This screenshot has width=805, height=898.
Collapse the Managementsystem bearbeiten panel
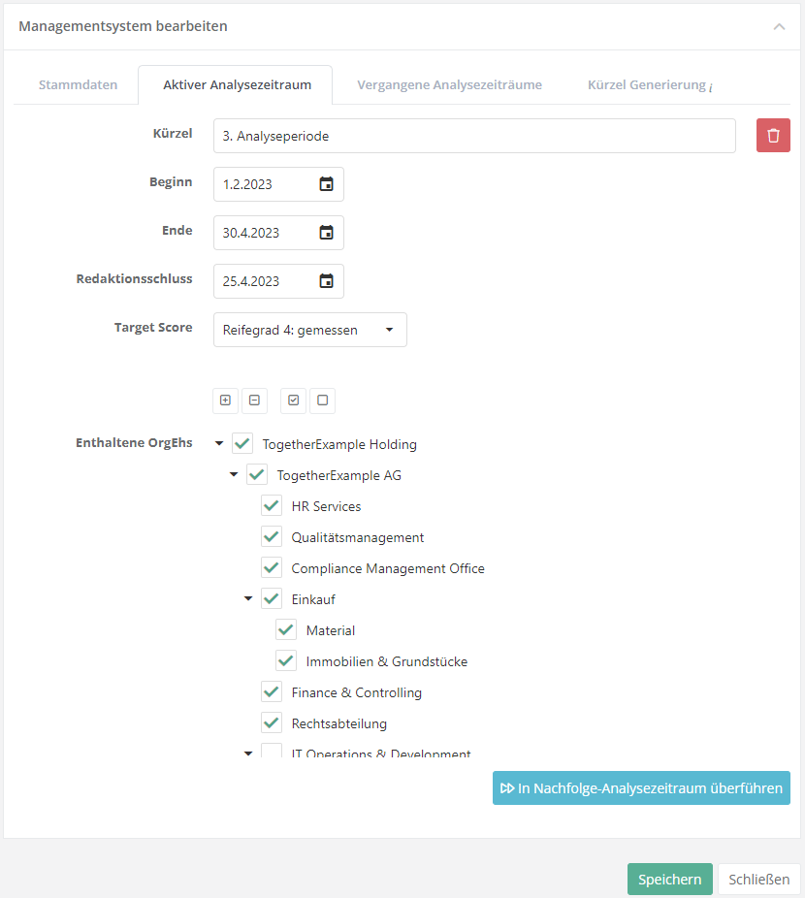(779, 27)
